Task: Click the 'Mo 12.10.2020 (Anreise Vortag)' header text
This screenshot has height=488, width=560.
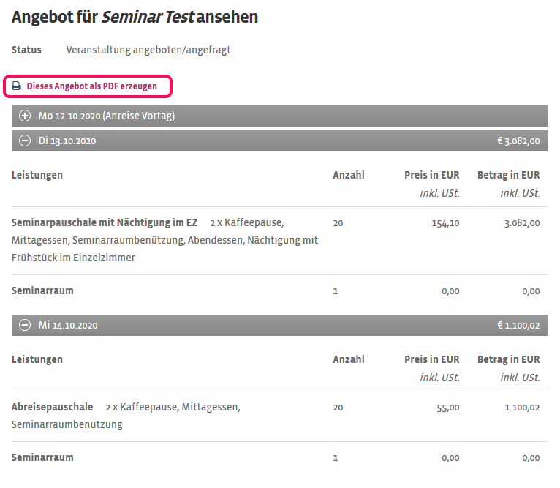Action: tap(107, 116)
